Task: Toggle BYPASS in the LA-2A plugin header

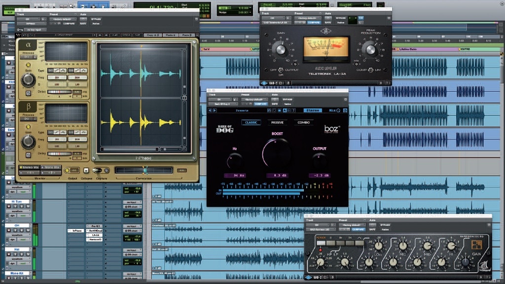Action: point(341,18)
